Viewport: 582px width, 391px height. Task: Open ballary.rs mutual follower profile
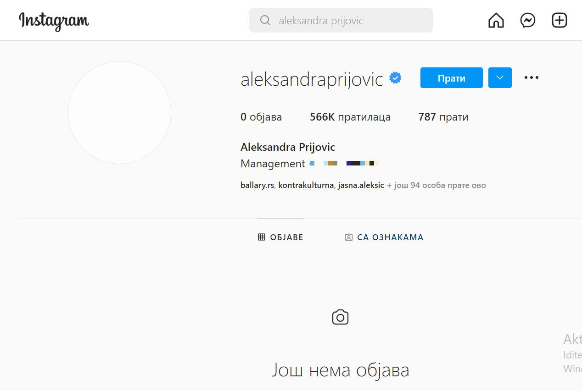[x=257, y=186]
